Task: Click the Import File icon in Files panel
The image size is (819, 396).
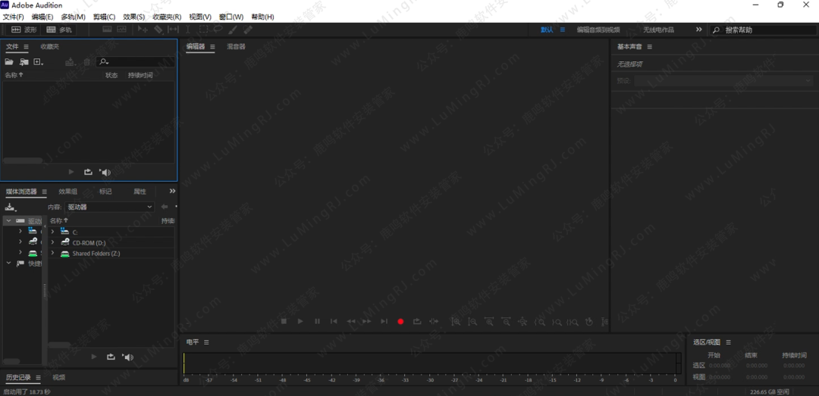Action: click(x=24, y=61)
